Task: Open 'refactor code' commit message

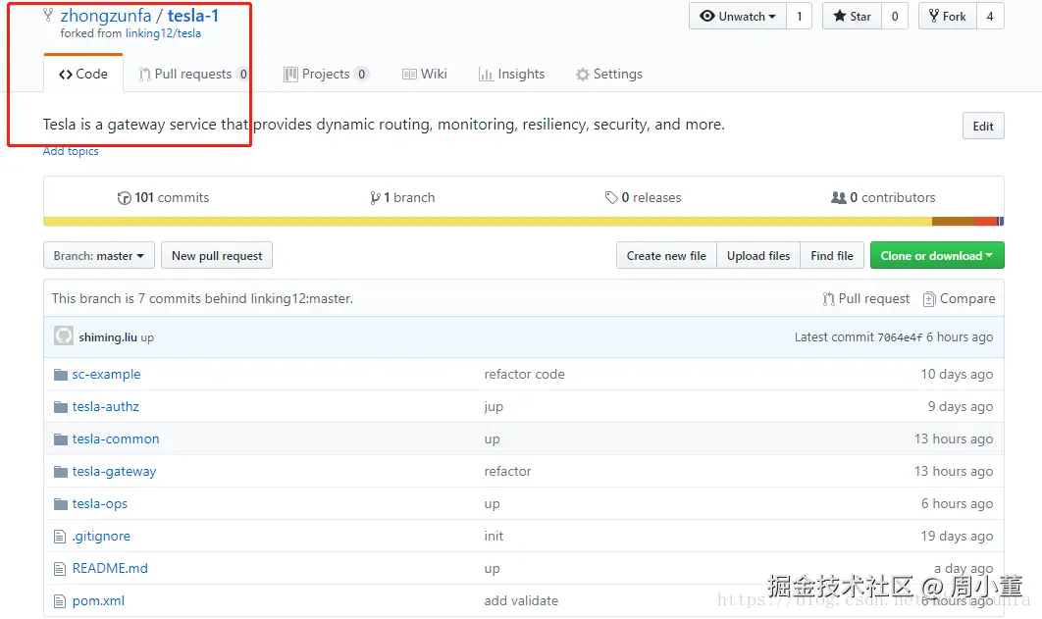Action: pyautogui.click(x=524, y=374)
